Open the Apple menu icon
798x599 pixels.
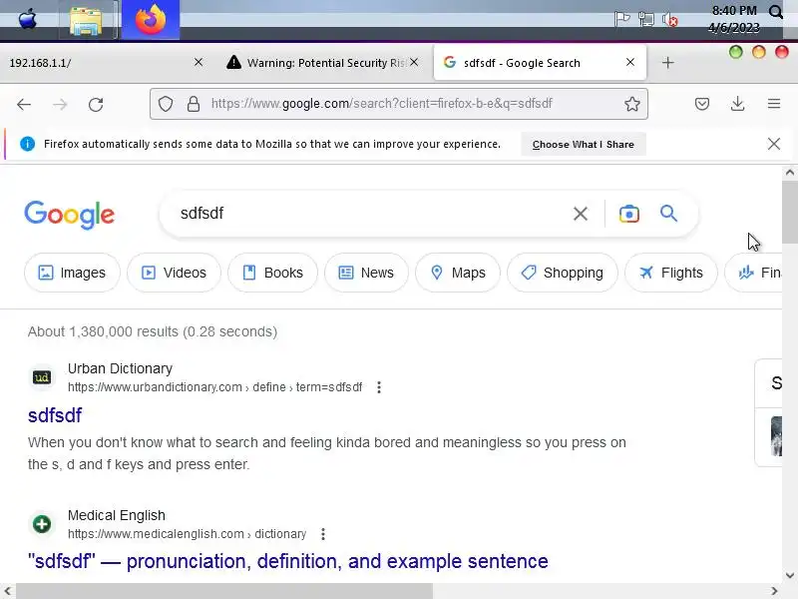(x=28, y=20)
